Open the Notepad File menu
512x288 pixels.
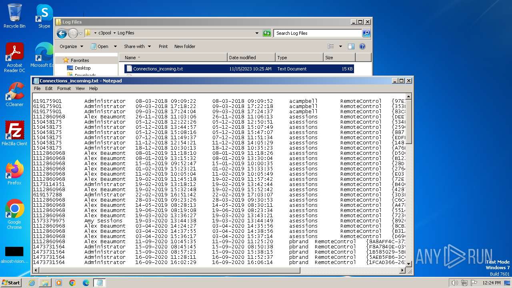(x=37, y=88)
